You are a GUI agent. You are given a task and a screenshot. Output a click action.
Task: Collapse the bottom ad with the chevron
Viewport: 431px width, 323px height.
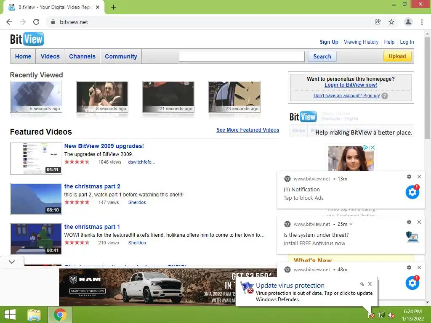point(12,262)
